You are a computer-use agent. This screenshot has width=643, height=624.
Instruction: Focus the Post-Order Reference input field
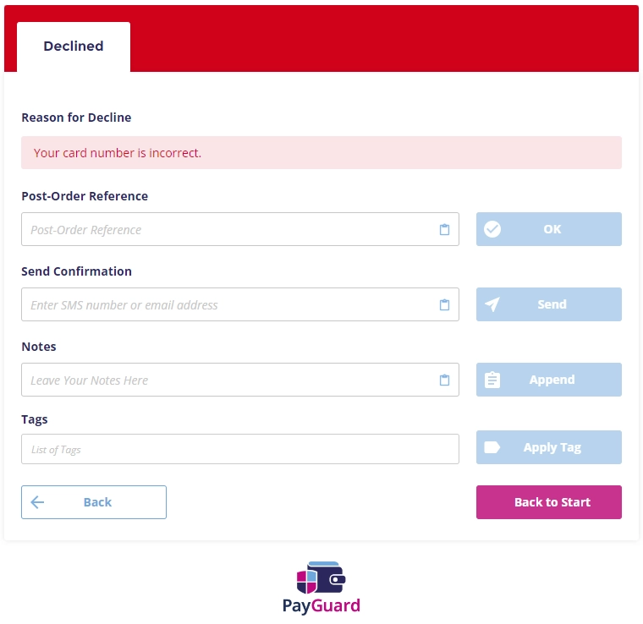228,230
